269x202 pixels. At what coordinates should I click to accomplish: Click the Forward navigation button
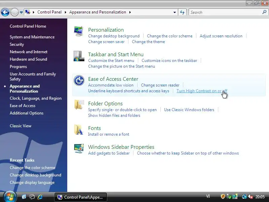14,12
